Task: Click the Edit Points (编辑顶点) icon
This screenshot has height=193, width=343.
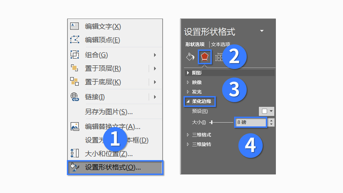Action: tap(75, 40)
